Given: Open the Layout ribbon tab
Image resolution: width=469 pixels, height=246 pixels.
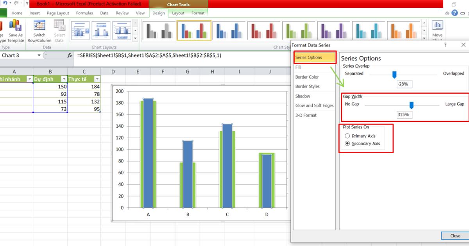Looking at the screenshot, I should click(178, 13).
